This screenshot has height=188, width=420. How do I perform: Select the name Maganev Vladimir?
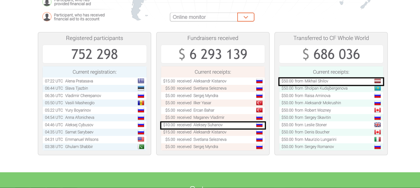click(x=209, y=118)
